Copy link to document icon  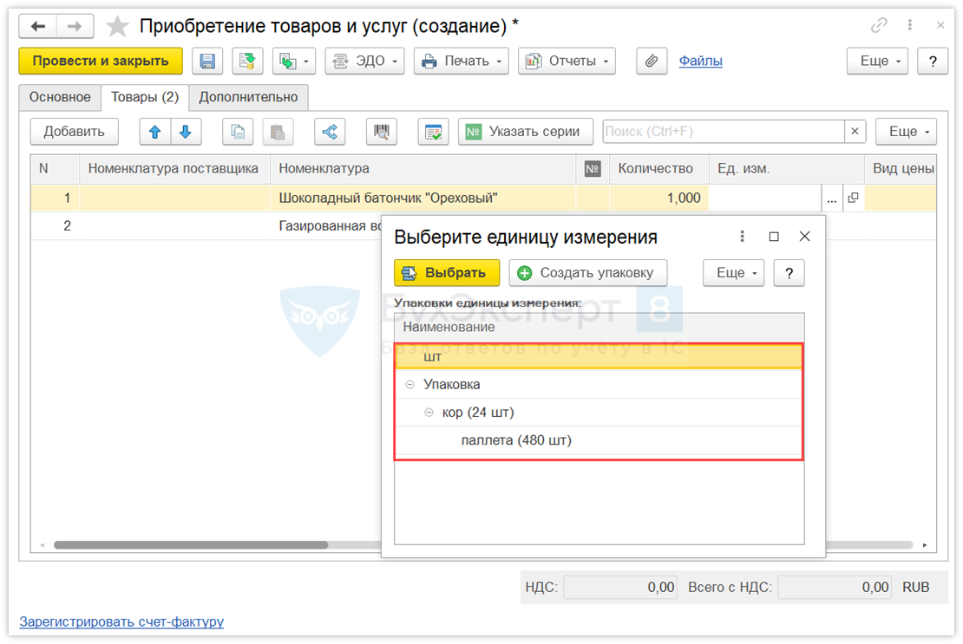pyautogui.click(x=879, y=25)
